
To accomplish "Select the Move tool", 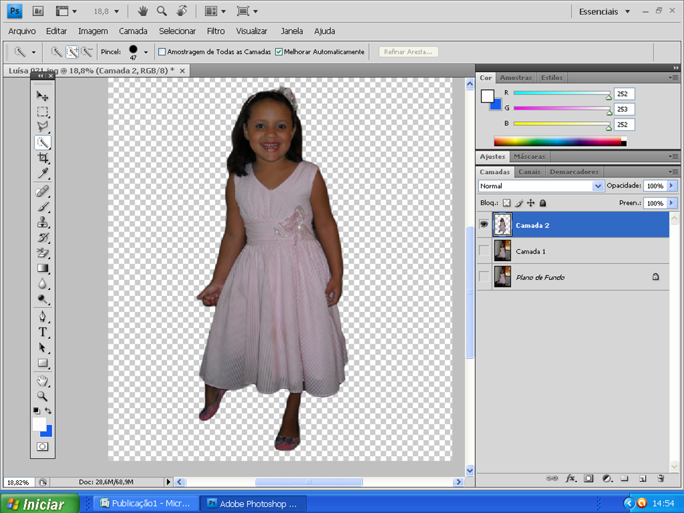I will point(43,96).
